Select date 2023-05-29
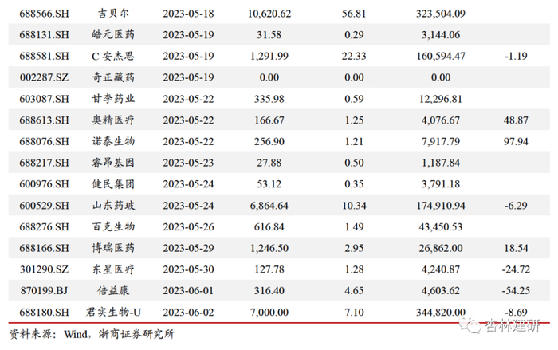The image size is (558, 350). [188, 248]
